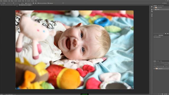Create a new history snapshot
This screenshot has height=95, width=169.
click(x=168, y=34)
